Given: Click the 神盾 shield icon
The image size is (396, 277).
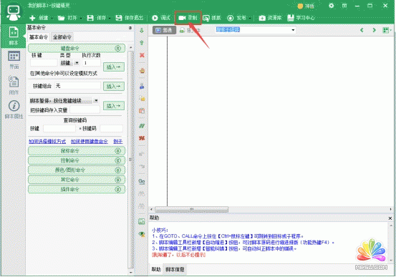Looking at the screenshot, I should [306, 6].
